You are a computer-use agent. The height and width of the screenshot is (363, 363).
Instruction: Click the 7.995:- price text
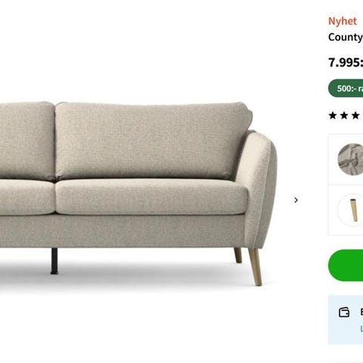point(346,62)
